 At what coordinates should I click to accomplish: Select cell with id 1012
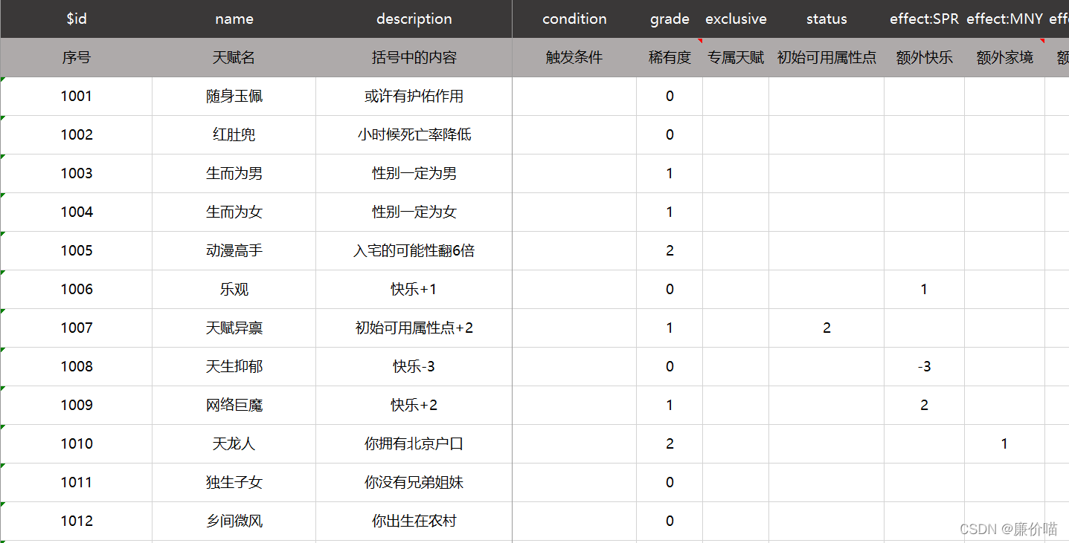[x=76, y=521]
